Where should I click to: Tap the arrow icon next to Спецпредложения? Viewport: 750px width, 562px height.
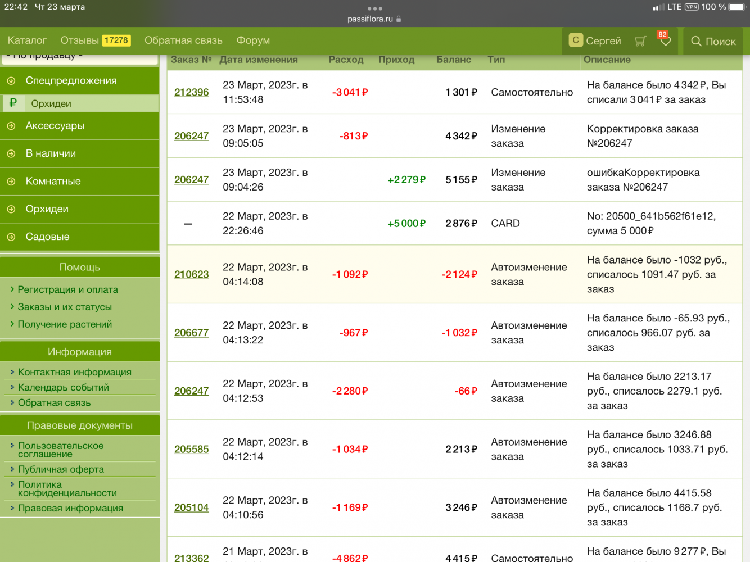coord(11,81)
